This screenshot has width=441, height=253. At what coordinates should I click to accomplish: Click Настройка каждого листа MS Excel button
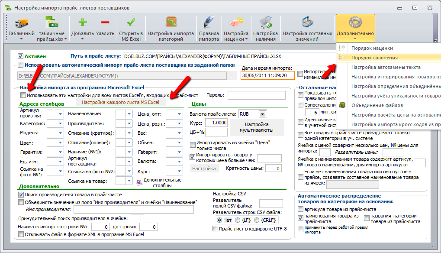click(121, 102)
